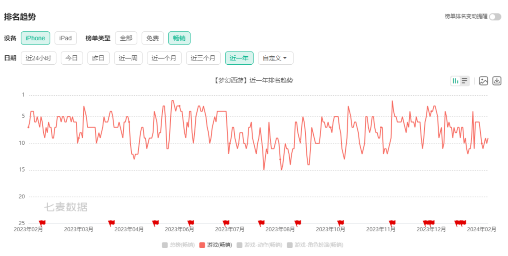Toggle 榜单排名变动提醒 switch

click(495, 17)
